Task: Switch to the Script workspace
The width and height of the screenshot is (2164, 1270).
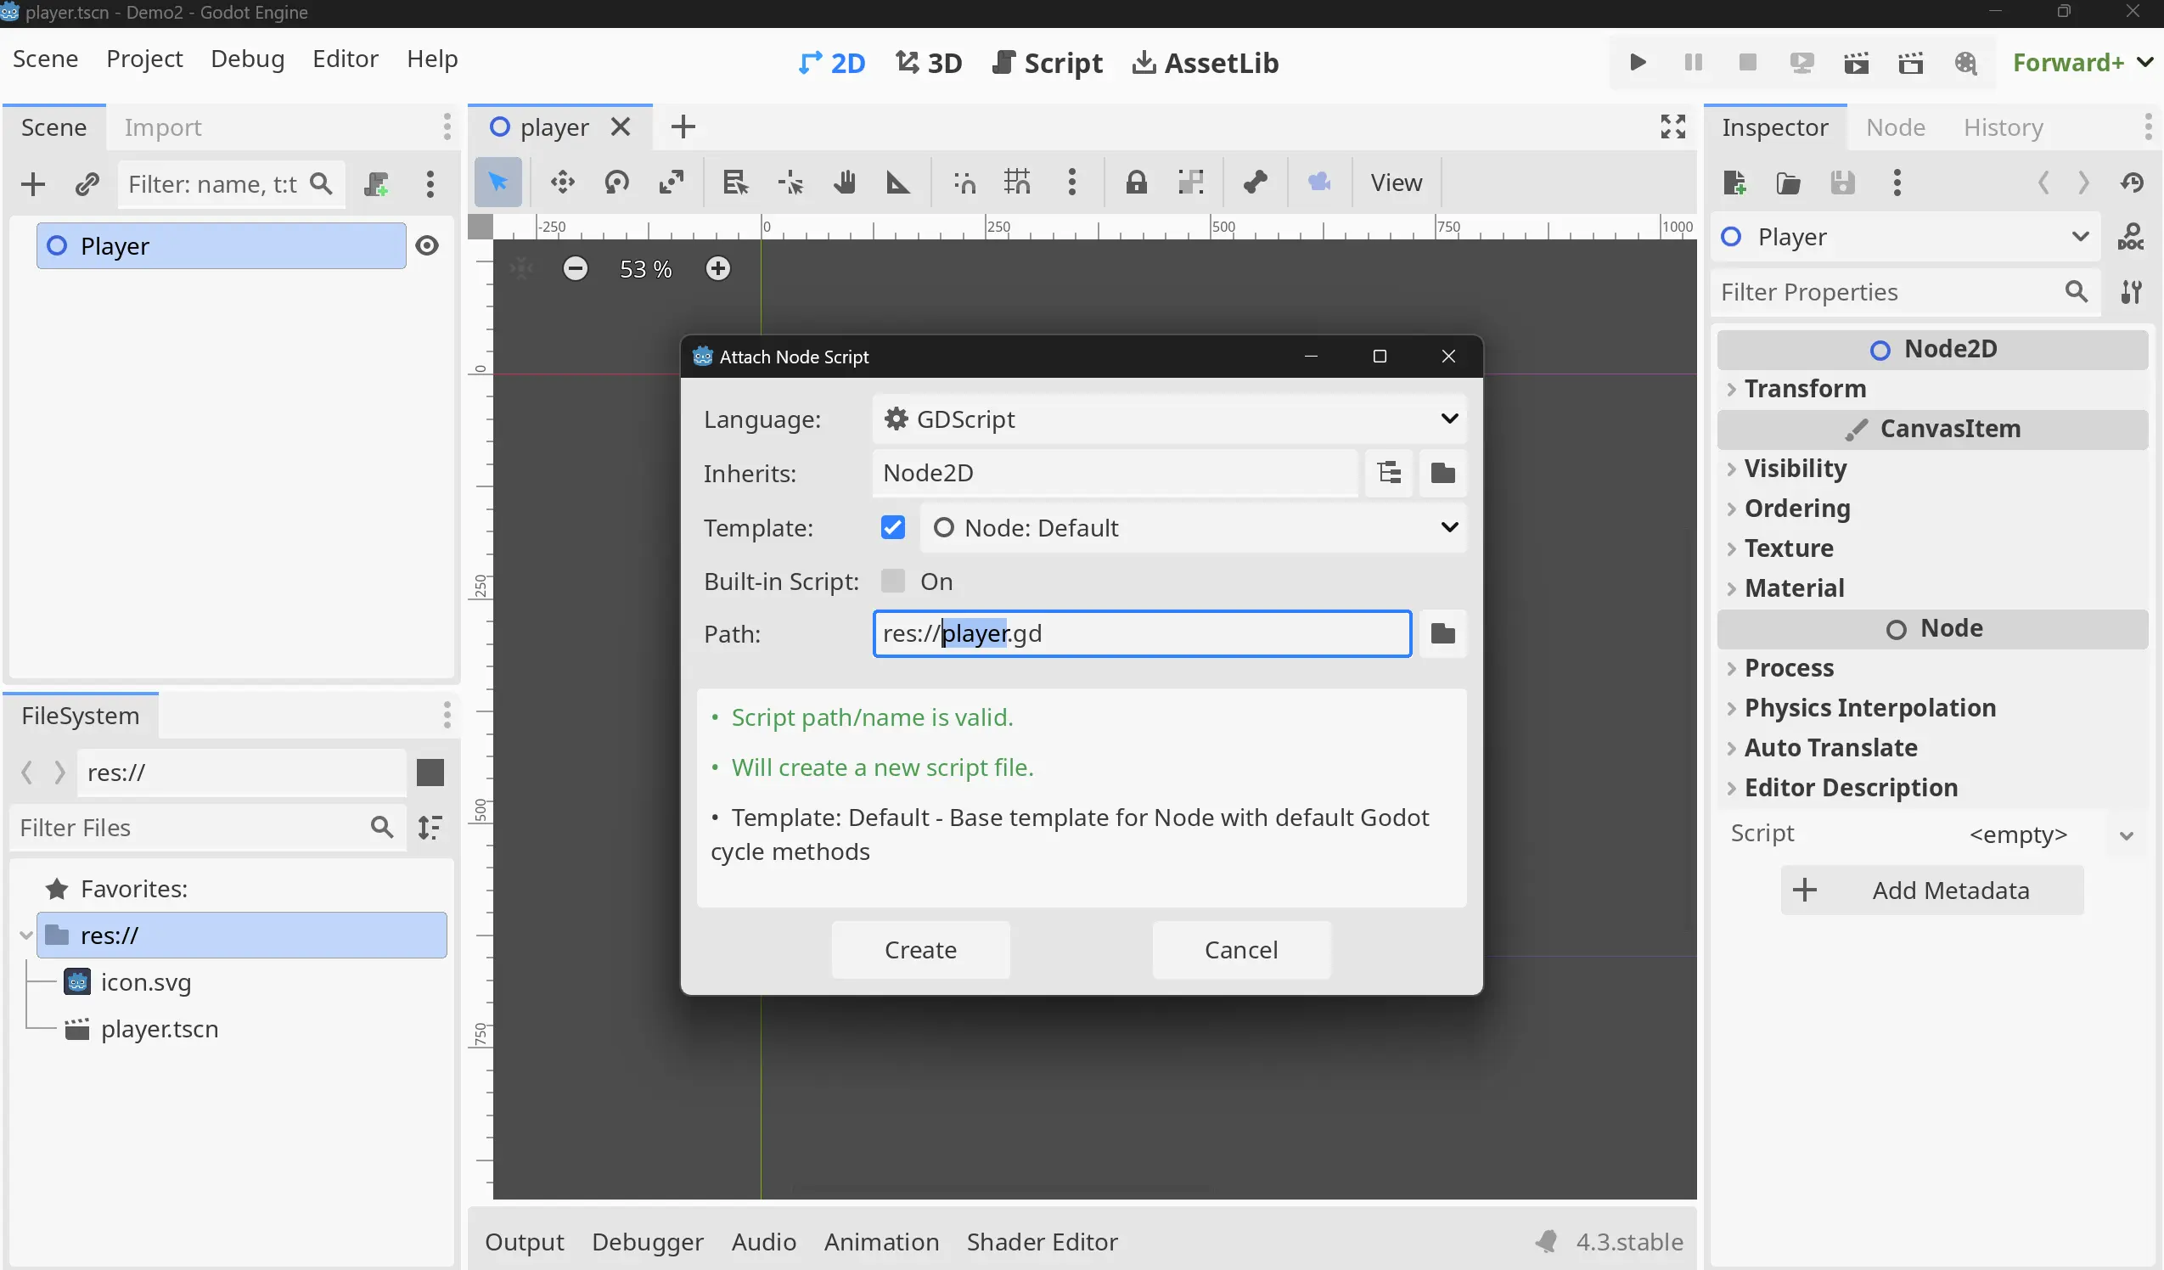Action: [1048, 63]
